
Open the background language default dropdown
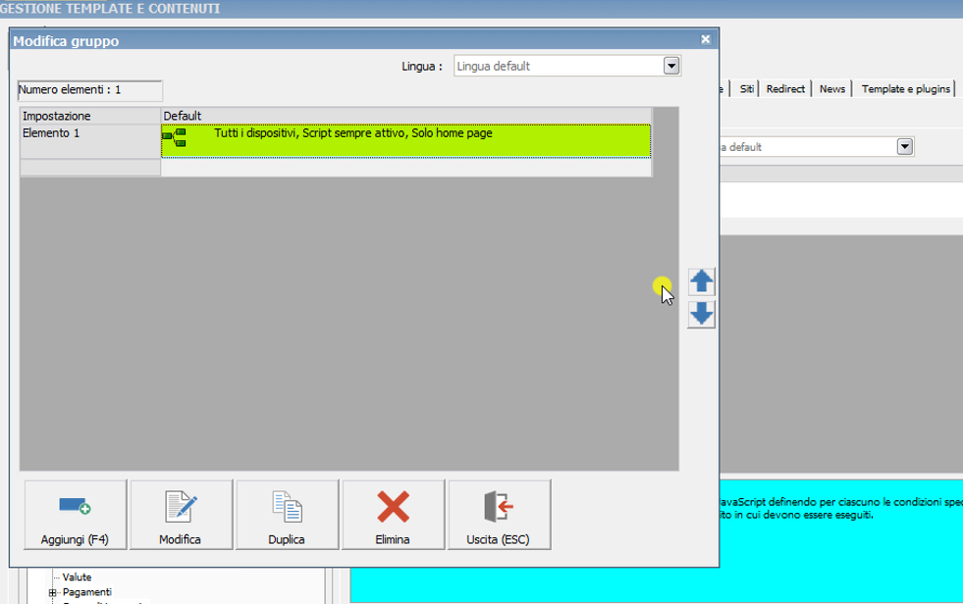click(905, 147)
